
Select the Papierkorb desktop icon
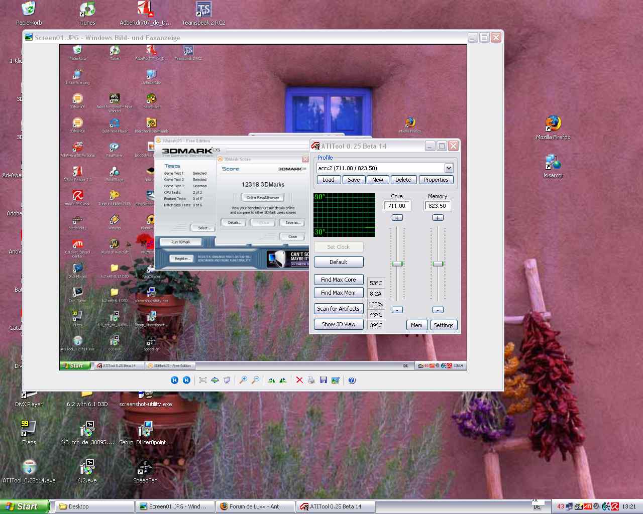click(29, 13)
